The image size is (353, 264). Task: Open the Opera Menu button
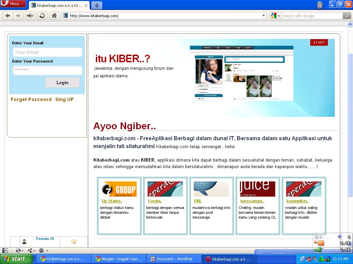[13, 4]
